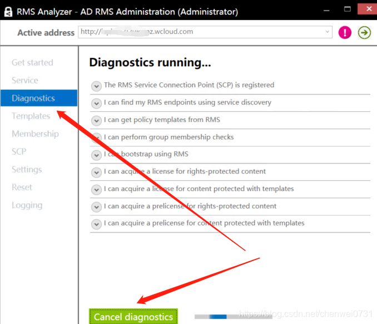Open the Get started section
Image resolution: width=377 pixels, height=324 pixels.
point(32,62)
